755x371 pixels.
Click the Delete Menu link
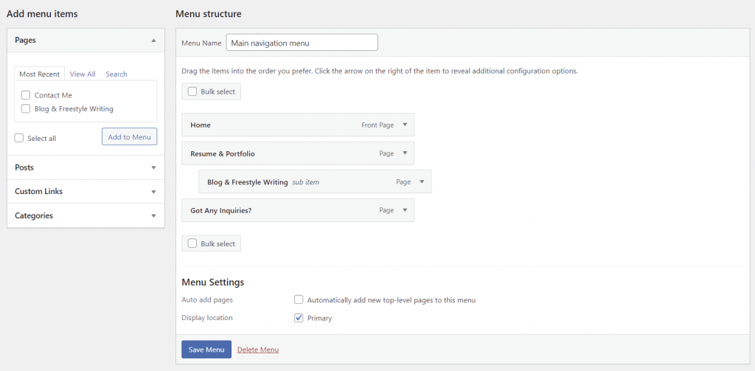point(258,350)
